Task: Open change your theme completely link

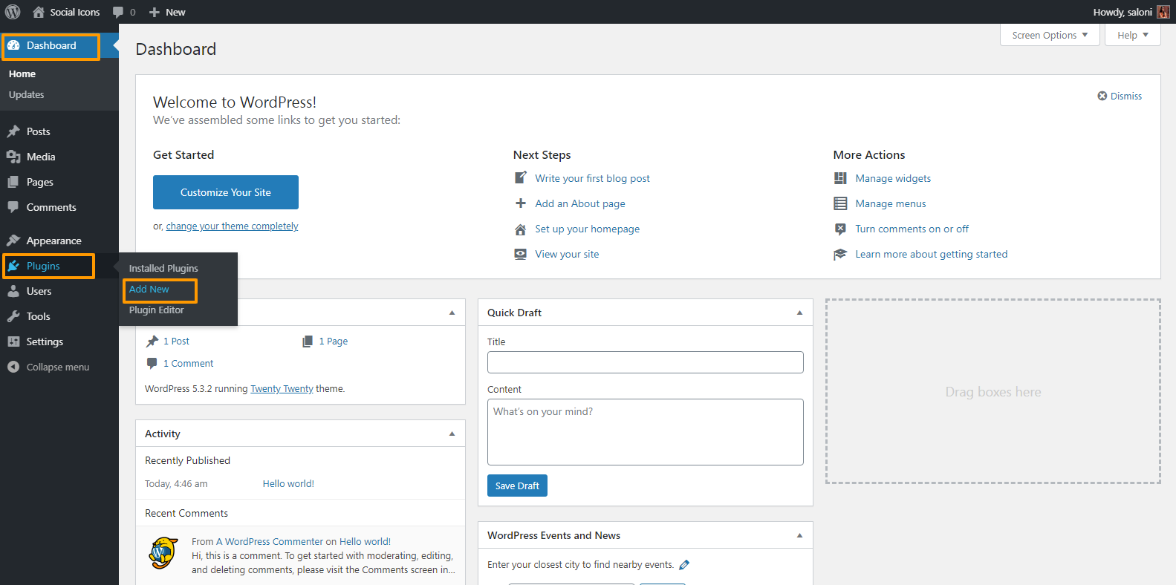Action: pyautogui.click(x=232, y=226)
